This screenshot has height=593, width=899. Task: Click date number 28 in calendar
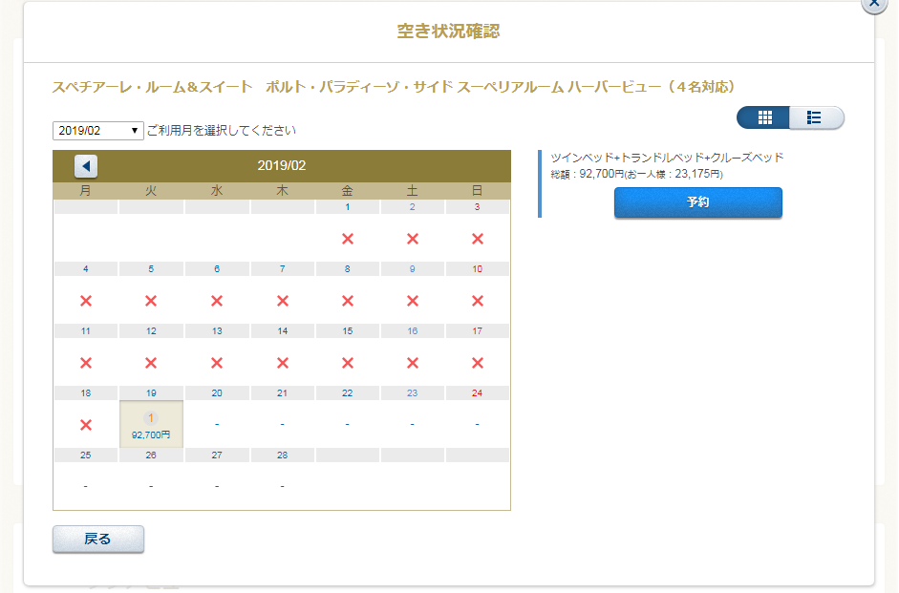(x=282, y=455)
